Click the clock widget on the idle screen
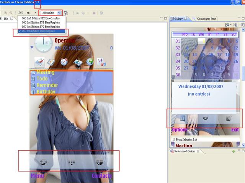Image resolution: width=245 pixels, height=183 pixels. pyautogui.click(x=42, y=45)
